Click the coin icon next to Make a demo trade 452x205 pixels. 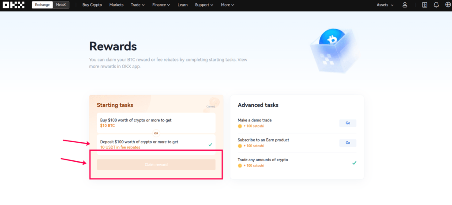point(240,126)
